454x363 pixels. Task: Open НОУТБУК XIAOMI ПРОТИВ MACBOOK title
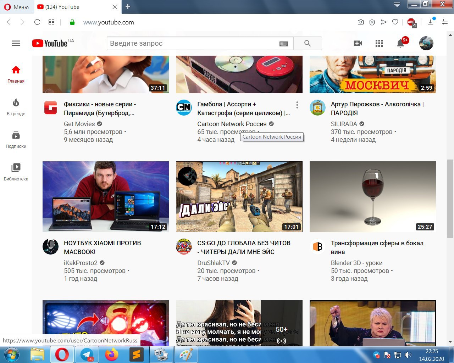(x=103, y=247)
